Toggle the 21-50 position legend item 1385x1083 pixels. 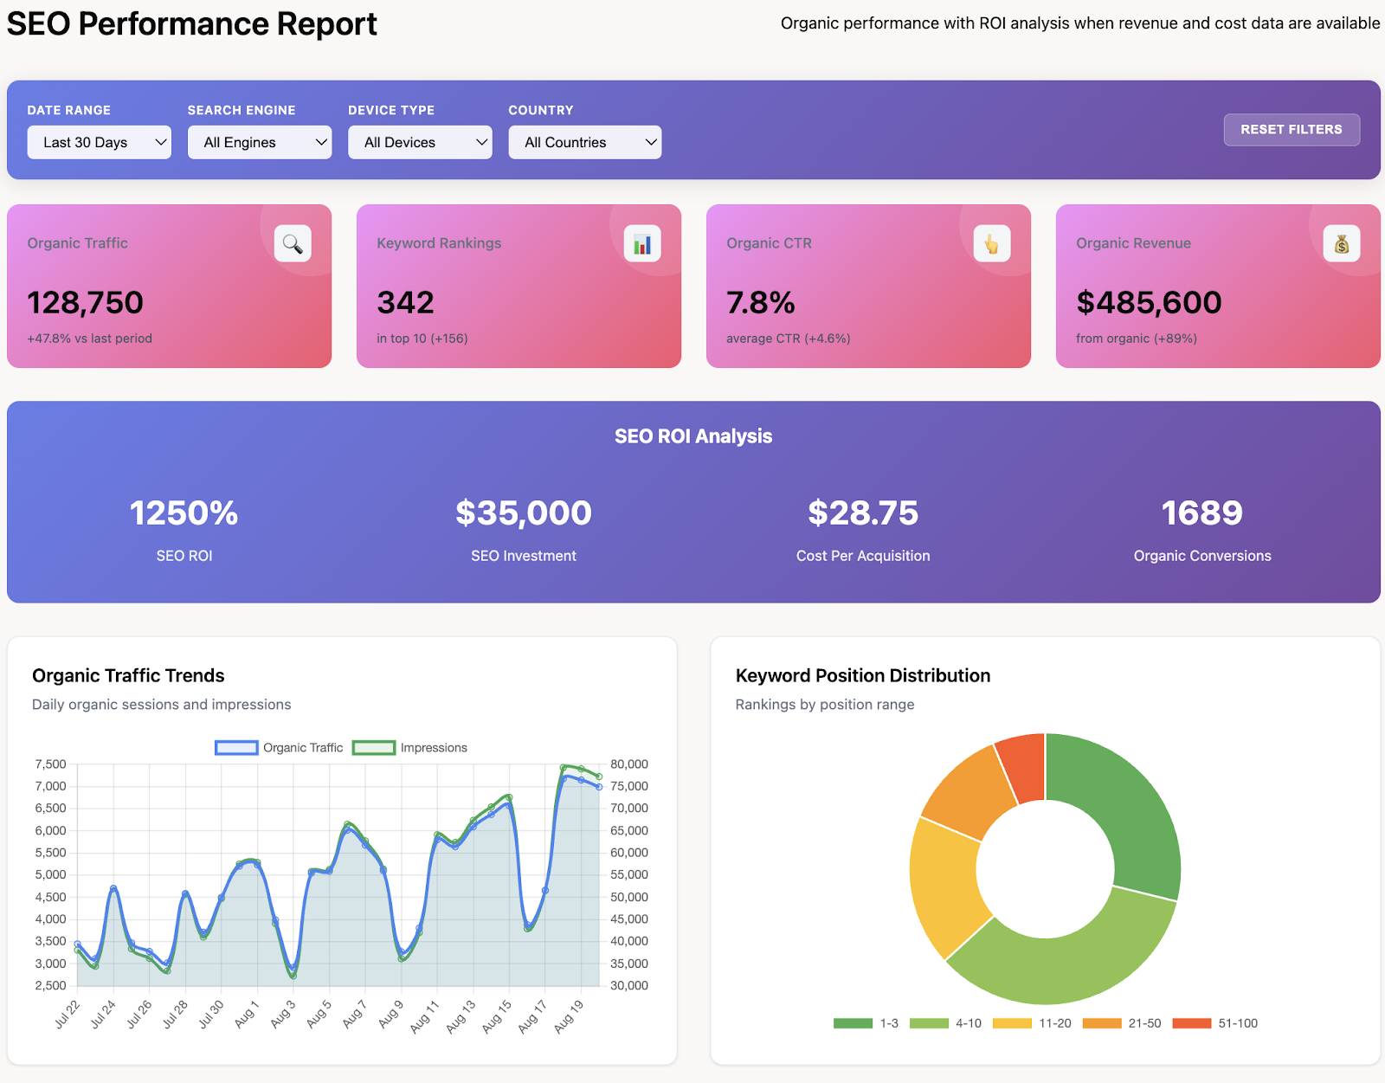click(x=1122, y=1023)
